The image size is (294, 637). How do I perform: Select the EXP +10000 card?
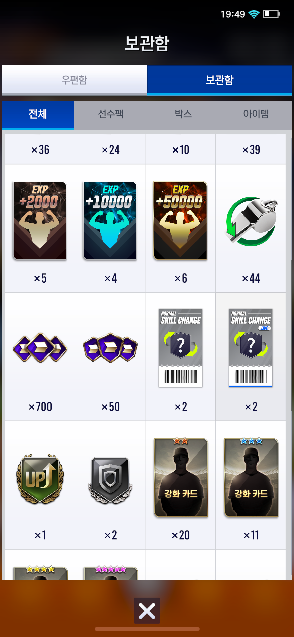110,221
